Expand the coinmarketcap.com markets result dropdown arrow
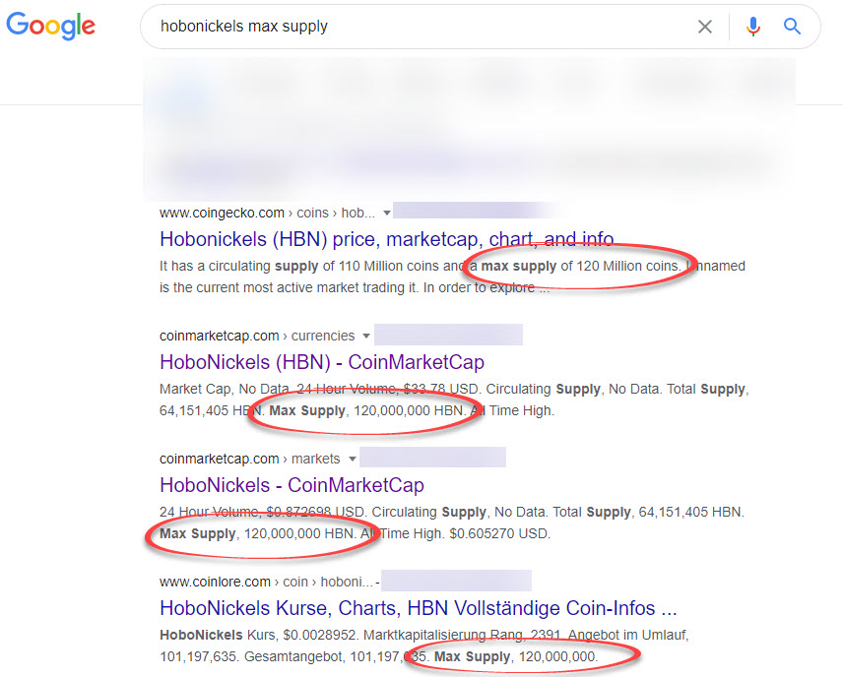The image size is (843, 677). coord(353,460)
